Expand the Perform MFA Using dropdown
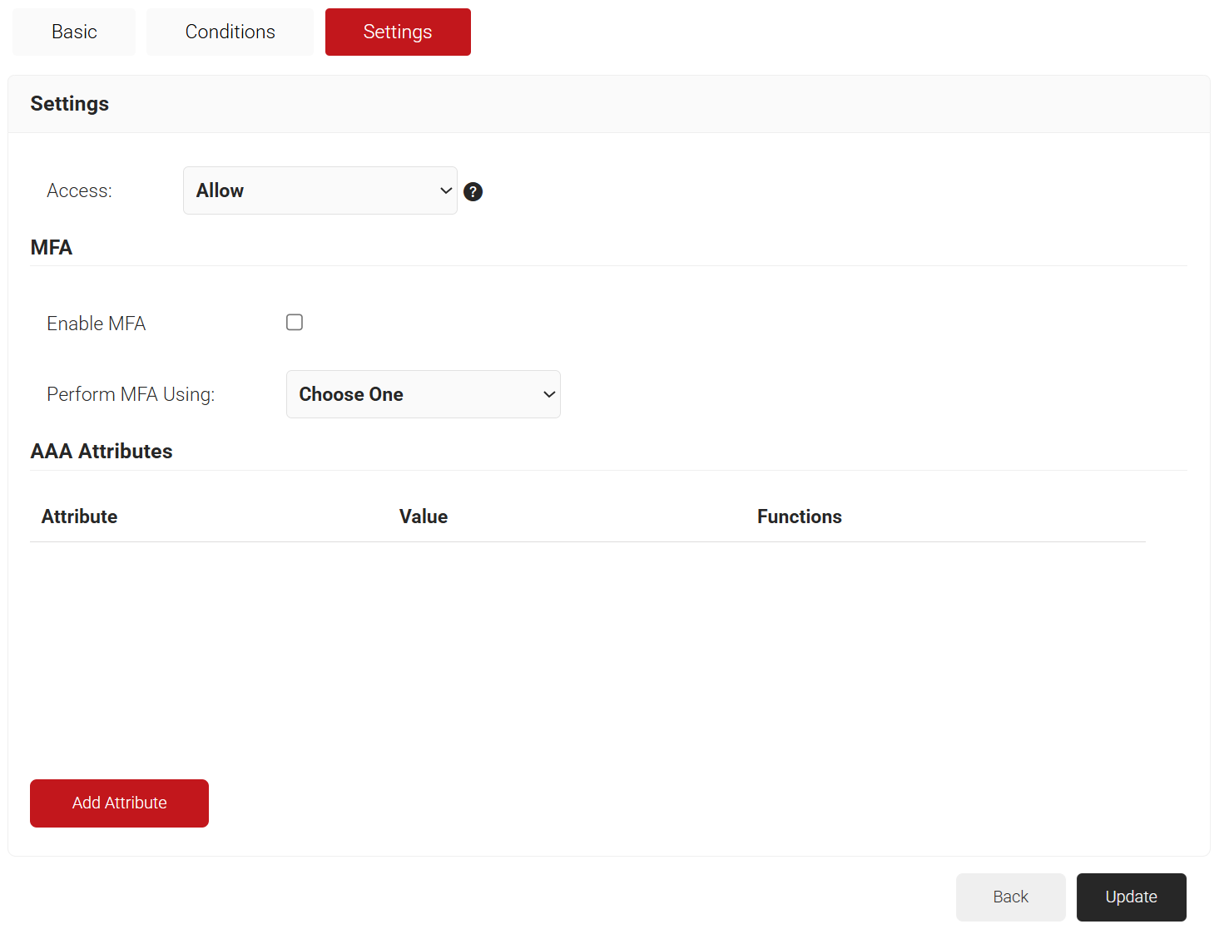1219x929 pixels. [423, 394]
